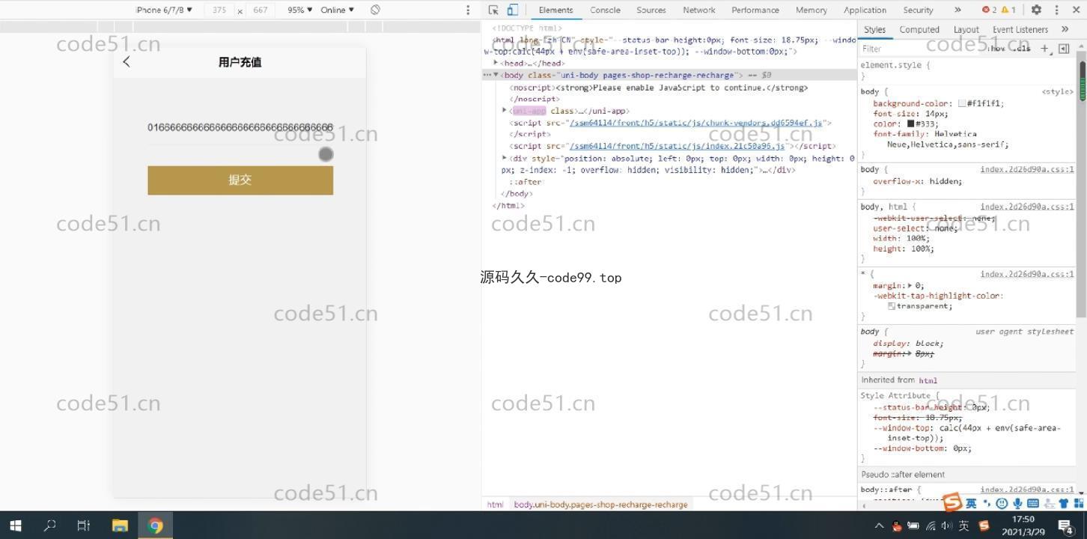The height and width of the screenshot is (539, 1087).
Task: Expand the hidden absolute div node
Action: point(505,158)
